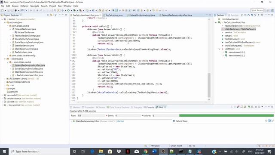Open the Refactor menu
Viewport: 275px width, 155px height.
(24, 6)
